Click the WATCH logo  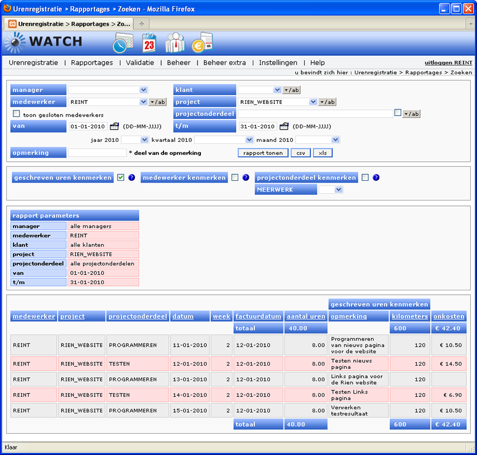pyautogui.click(x=44, y=42)
